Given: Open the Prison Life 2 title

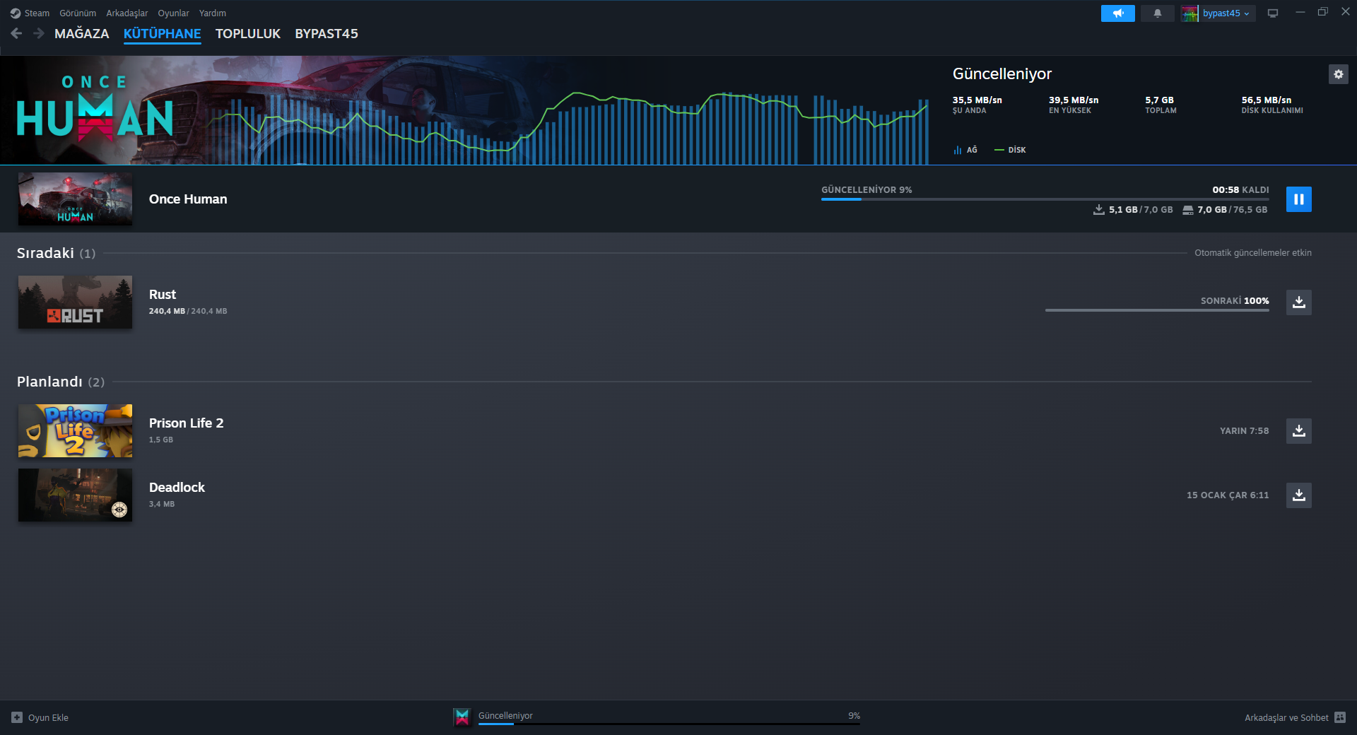Looking at the screenshot, I should [x=186, y=423].
